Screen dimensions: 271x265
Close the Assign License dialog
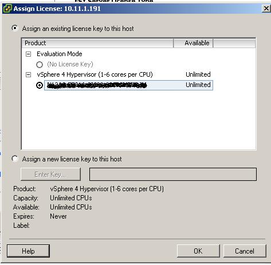tap(266, 9)
